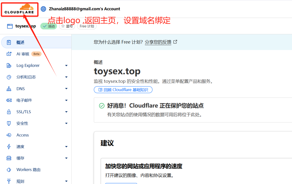Click the 缓存 storage icon
Screen dimensions: 292x184
tap(9, 158)
